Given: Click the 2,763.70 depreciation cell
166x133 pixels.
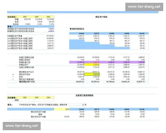Looking at the screenshot, I should click(x=111, y=77).
